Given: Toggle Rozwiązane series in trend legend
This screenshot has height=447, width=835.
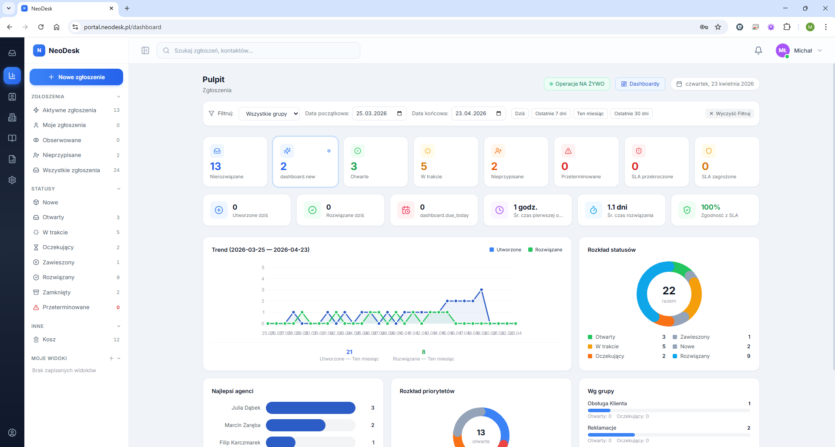Looking at the screenshot, I should click(545, 250).
